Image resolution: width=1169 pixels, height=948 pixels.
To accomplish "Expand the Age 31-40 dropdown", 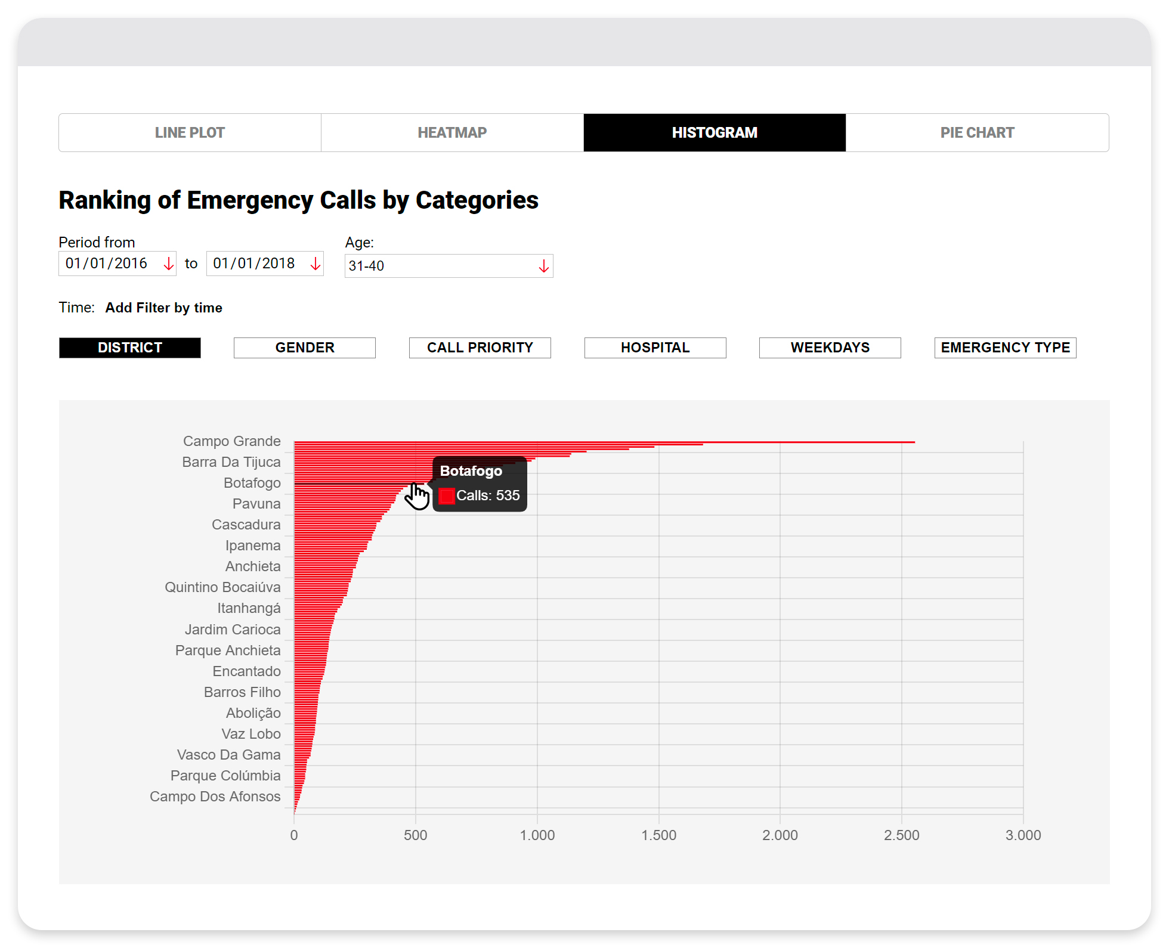I will point(543,267).
